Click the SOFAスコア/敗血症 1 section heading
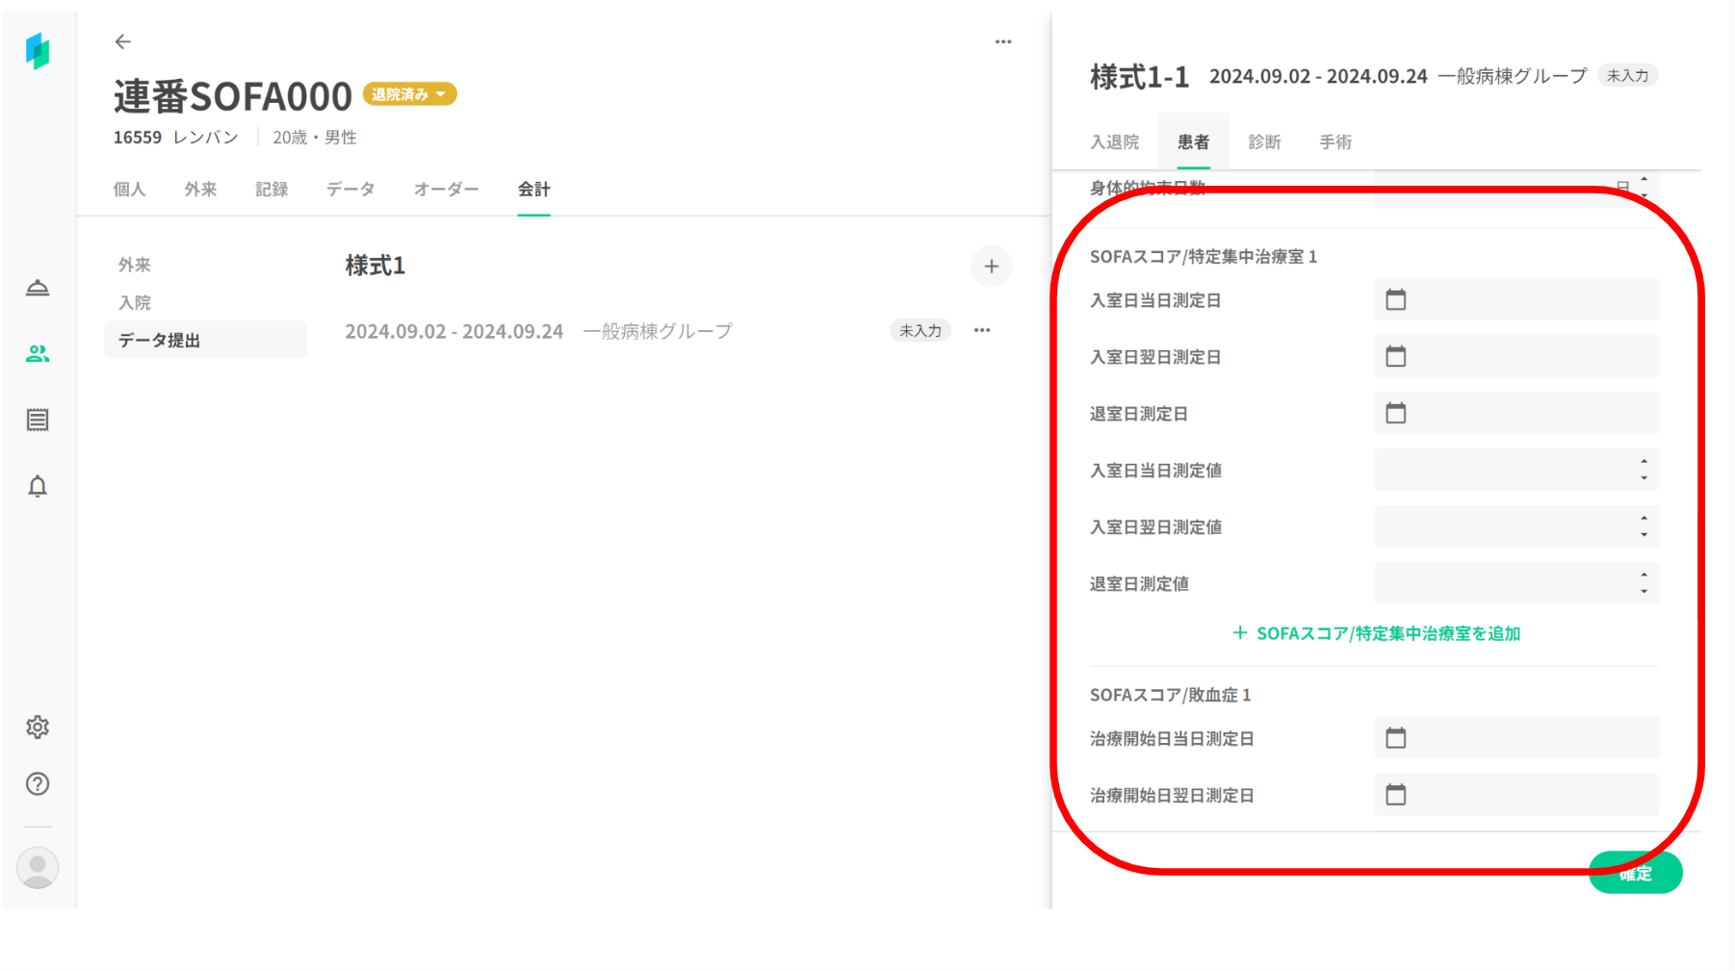This screenshot has height=971, width=1735. coord(1170,695)
